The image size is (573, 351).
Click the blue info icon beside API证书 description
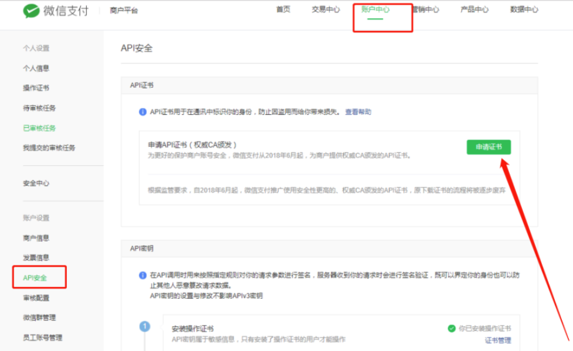(142, 112)
